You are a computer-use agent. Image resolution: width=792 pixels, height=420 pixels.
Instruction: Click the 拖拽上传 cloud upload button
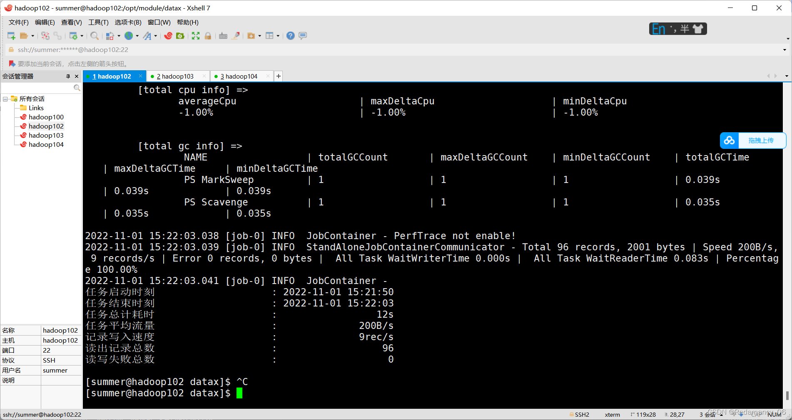[753, 141]
